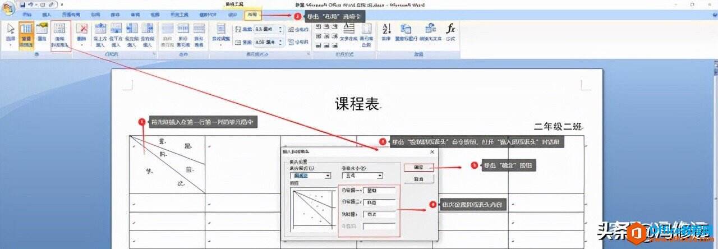Open AutoFit dropdown
The width and height of the screenshot is (718, 249).
coord(220,34)
